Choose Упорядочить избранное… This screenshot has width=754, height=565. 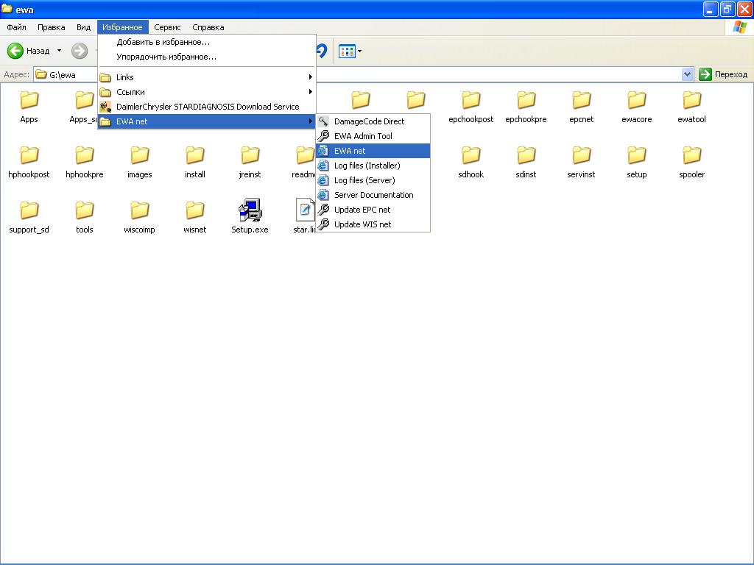(x=207, y=57)
